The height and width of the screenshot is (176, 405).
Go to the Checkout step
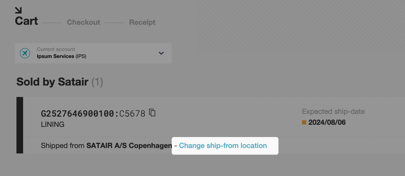tap(84, 22)
